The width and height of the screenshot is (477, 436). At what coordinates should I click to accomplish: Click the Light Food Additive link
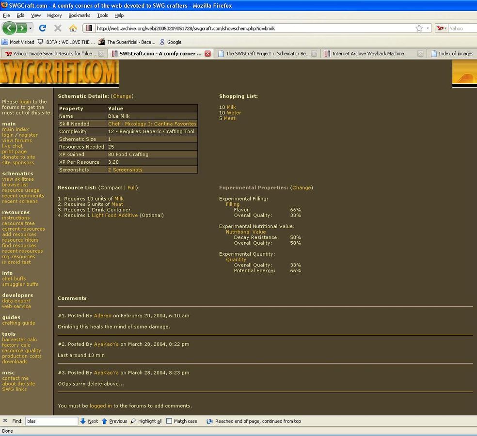115,215
